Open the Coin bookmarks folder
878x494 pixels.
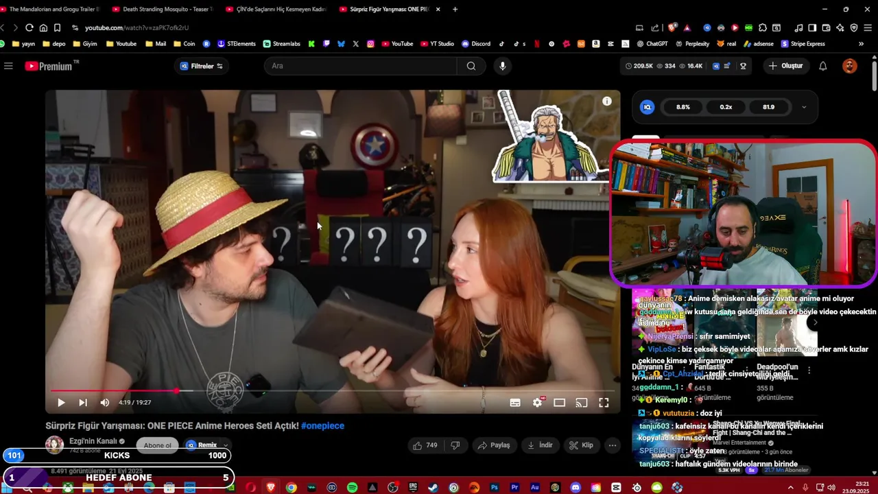pos(184,44)
